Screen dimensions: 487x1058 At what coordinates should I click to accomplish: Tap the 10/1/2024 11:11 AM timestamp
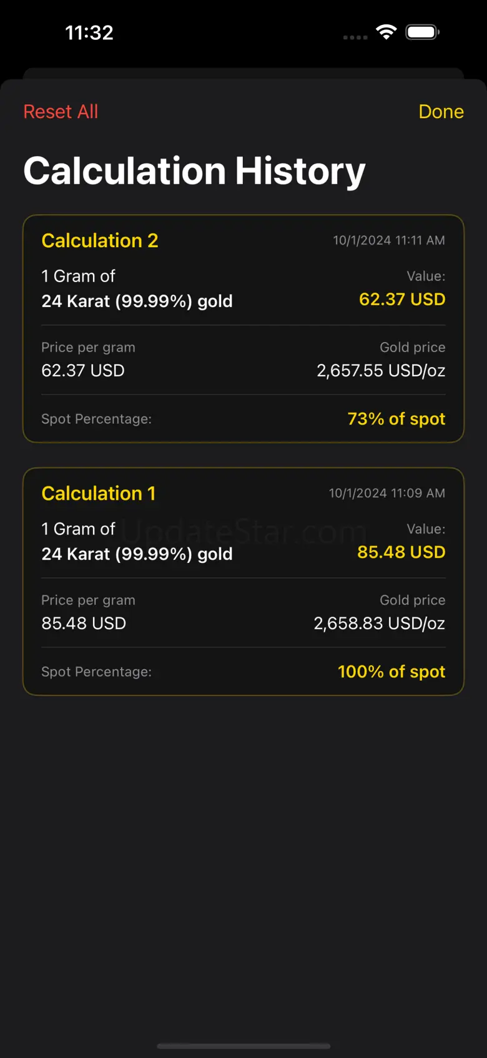coord(389,240)
